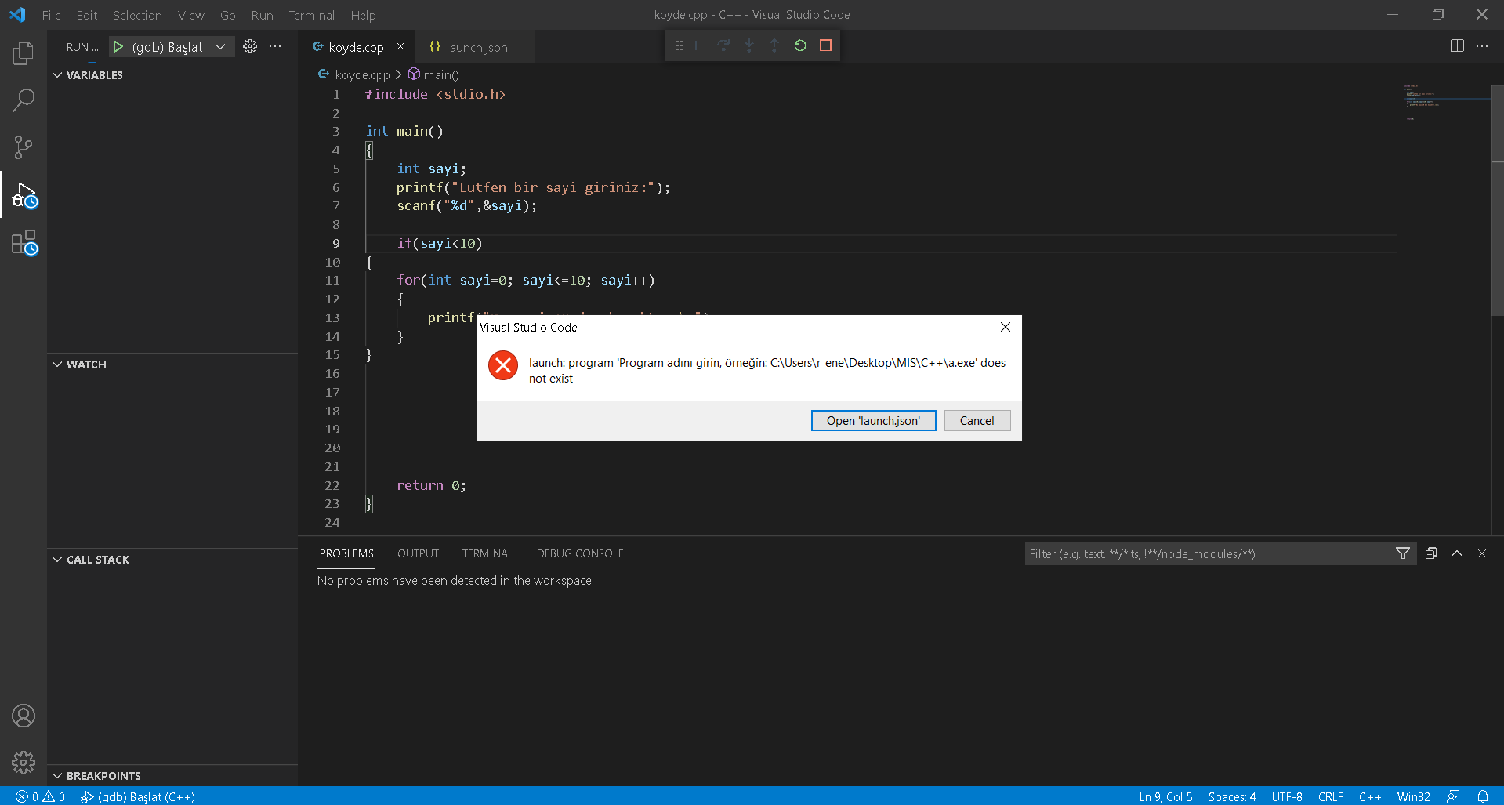Image resolution: width=1504 pixels, height=805 pixels.
Task: Step over in the debug toolbar
Action: pos(723,45)
